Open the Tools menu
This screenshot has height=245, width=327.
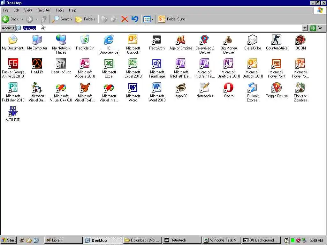click(x=60, y=10)
